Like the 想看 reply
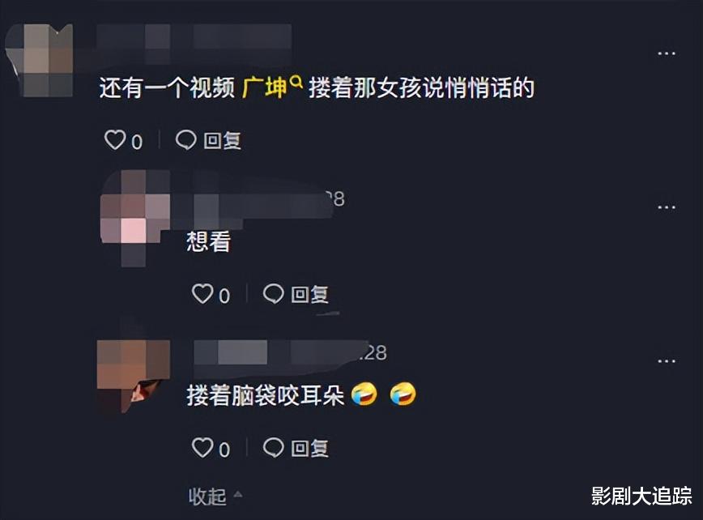This screenshot has height=520, width=703. pos(202,294)
